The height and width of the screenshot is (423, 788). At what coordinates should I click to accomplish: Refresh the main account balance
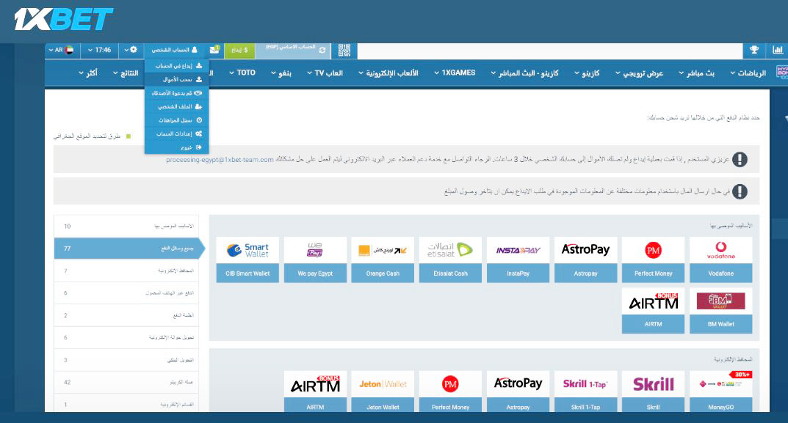tap(322, 50)
